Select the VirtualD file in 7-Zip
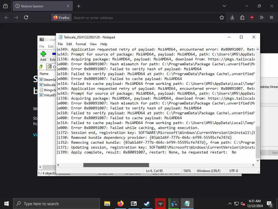Screen dimensions: 278x209 [47, 95]
